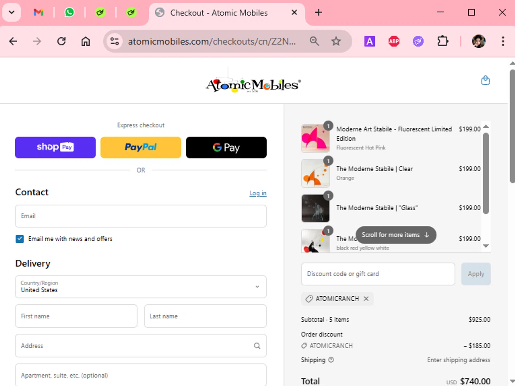Reload the current page
This screenshot has height=386, width=515.
point(61,42)
